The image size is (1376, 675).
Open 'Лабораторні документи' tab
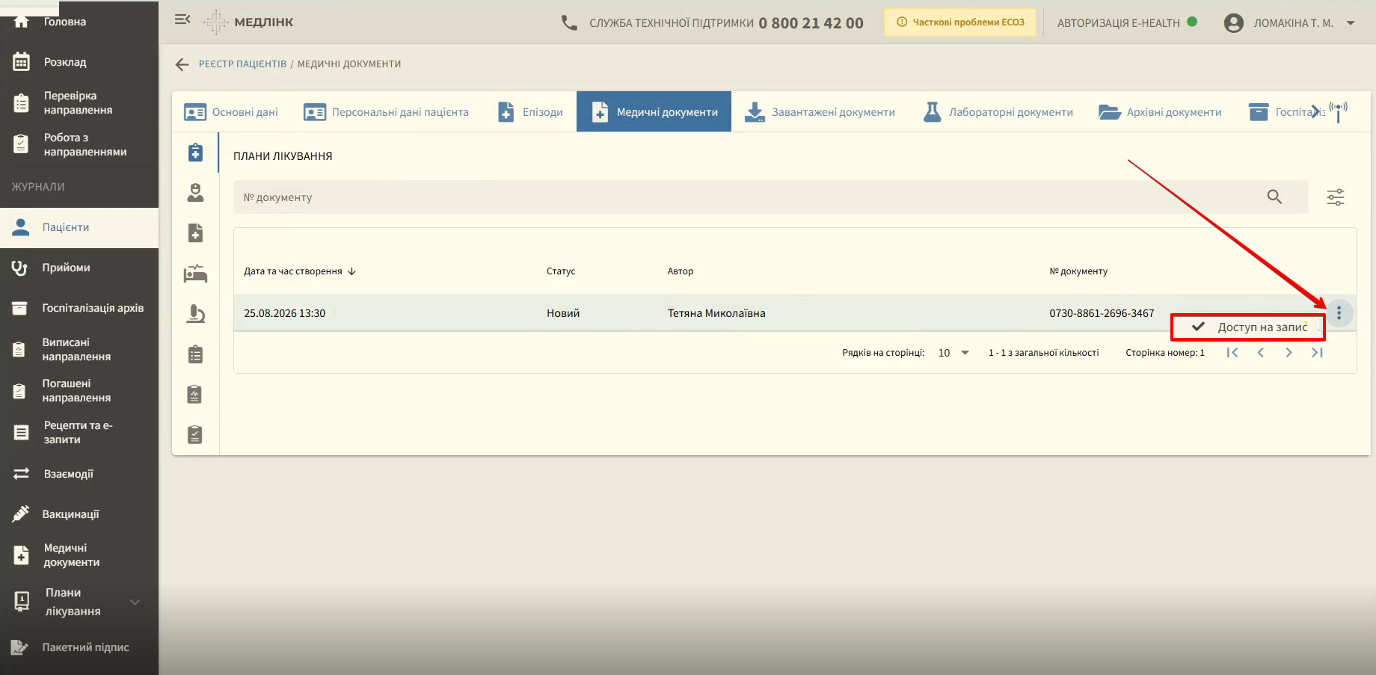pos(998,112)
